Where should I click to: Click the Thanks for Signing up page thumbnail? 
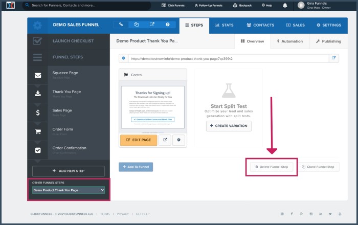point(153,107)
